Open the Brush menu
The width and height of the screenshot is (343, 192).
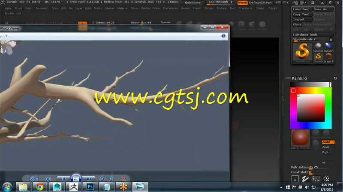[18, 8]
